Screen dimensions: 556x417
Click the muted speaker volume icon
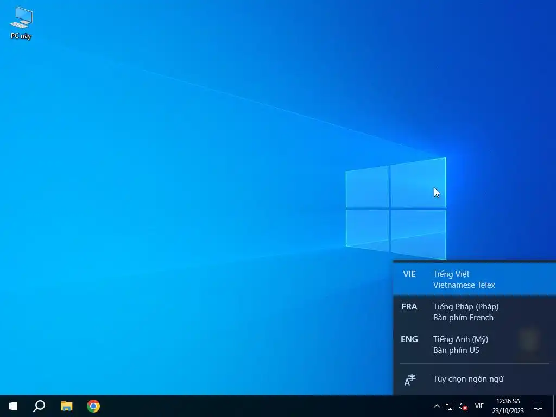[463, 406]
